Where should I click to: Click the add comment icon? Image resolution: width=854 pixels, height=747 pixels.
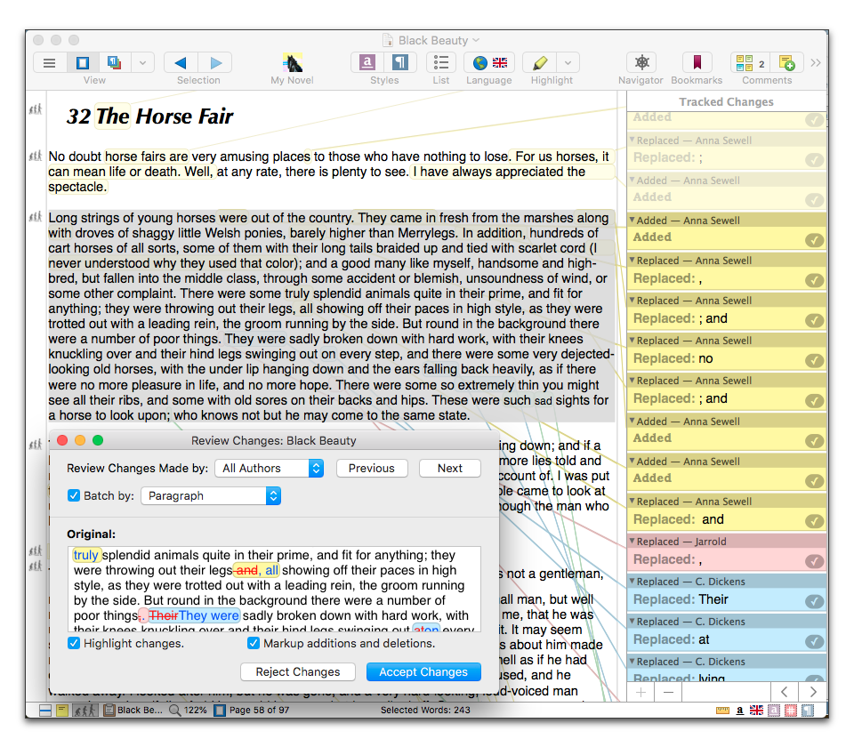786,63
